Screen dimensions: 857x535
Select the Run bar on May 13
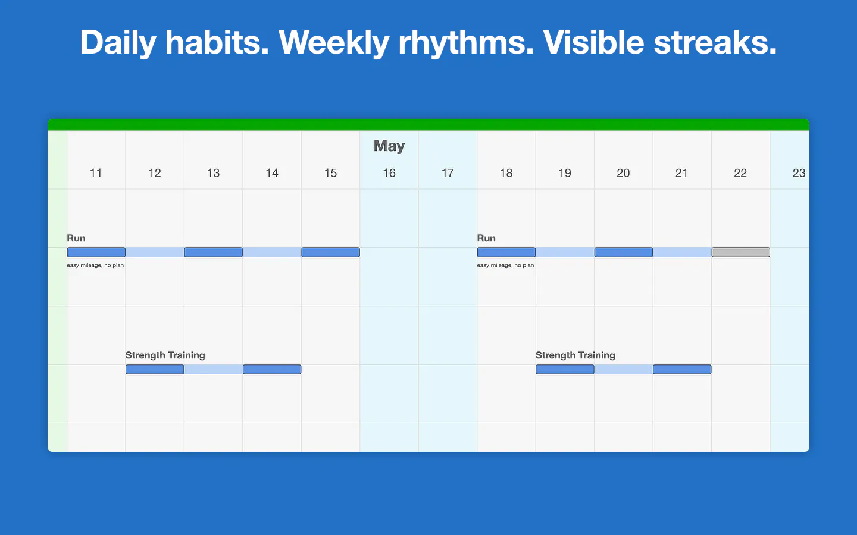click(x=213, y=253)
